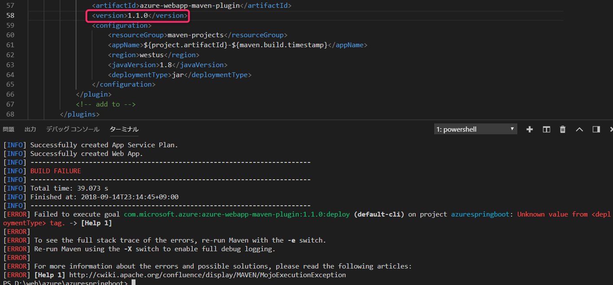Switch to the 問題 panel tab

[8, 129]
